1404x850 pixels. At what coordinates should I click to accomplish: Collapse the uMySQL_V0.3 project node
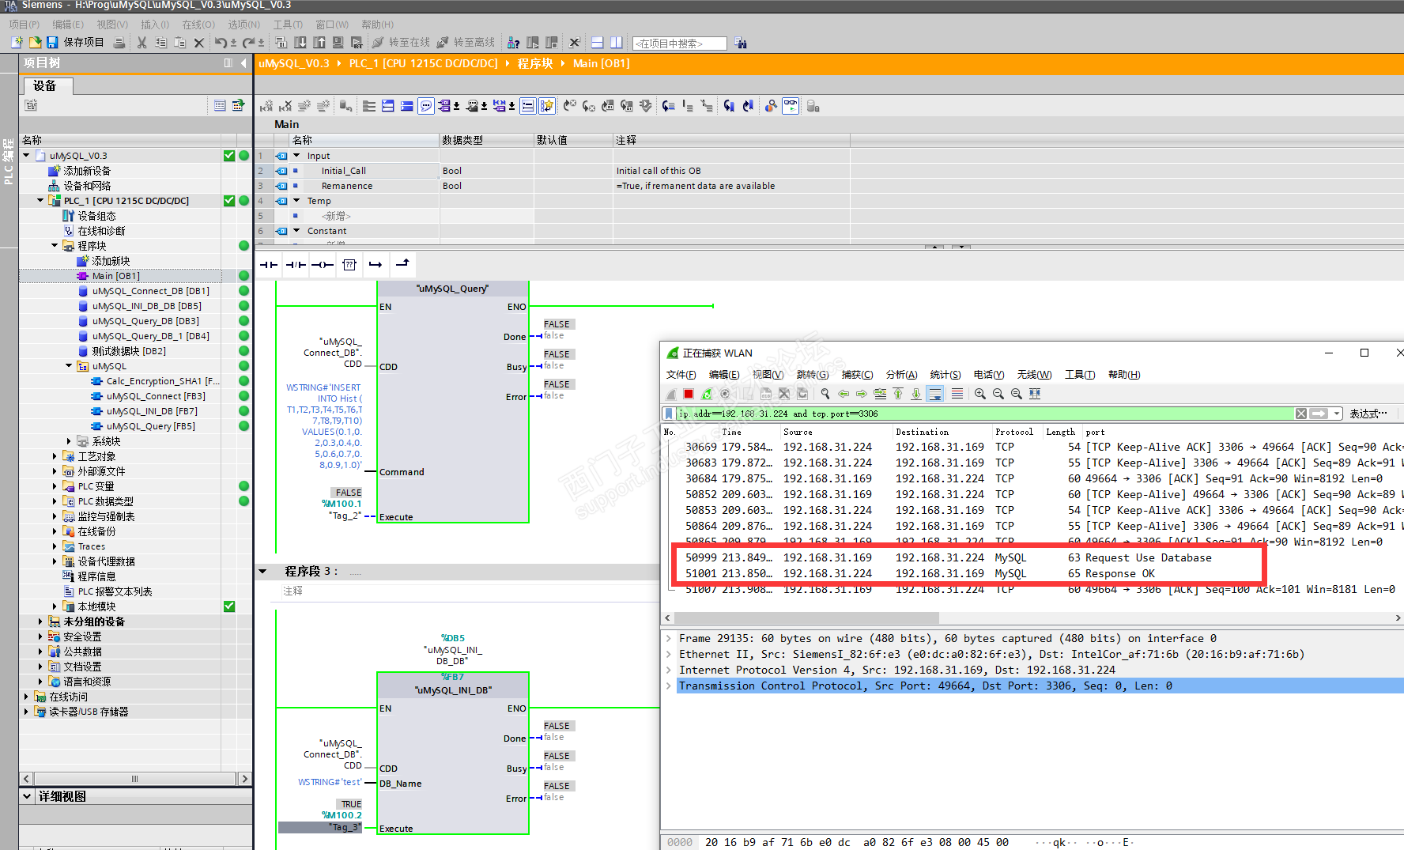coord(26,156)
